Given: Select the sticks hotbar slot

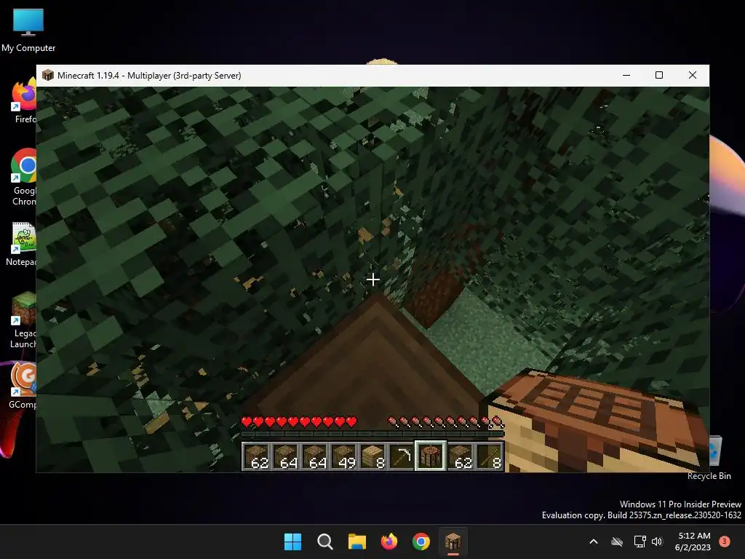Looking at the screenshot, I should click(489, 456).
